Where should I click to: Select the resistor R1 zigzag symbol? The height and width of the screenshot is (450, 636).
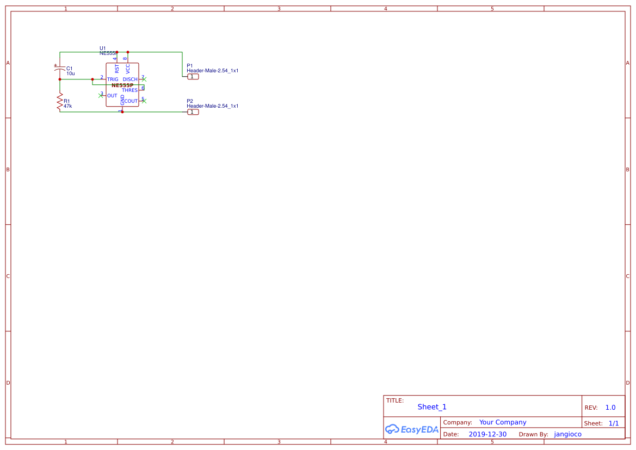(59, 101)
